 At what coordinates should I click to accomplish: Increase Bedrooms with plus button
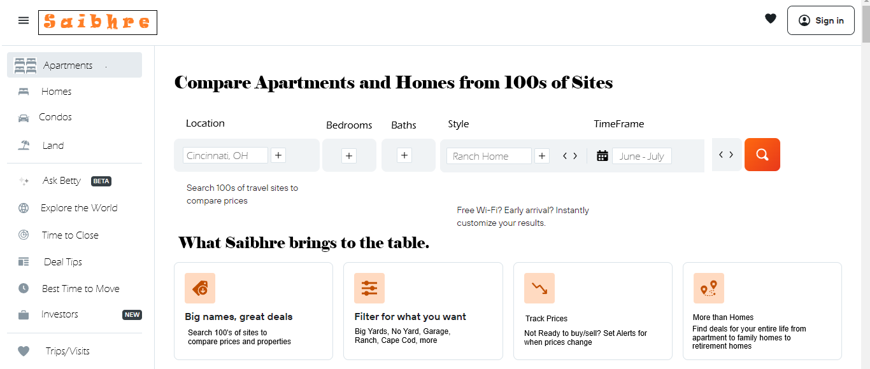[x=349, y=156]
